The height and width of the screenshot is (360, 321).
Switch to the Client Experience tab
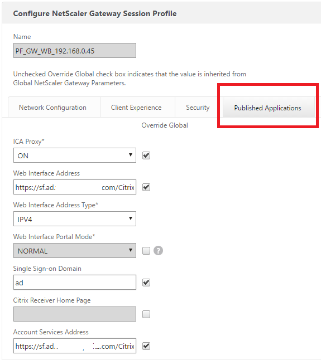pyautogui.click(x=136, y=108)
